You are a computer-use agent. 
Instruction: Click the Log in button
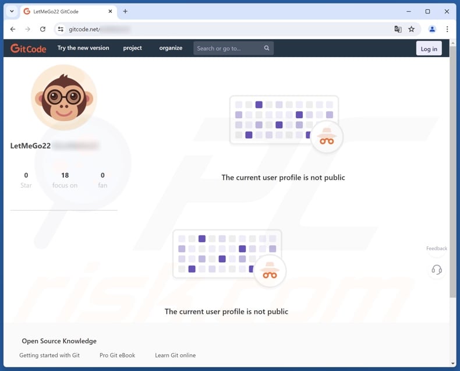point(429,48)
